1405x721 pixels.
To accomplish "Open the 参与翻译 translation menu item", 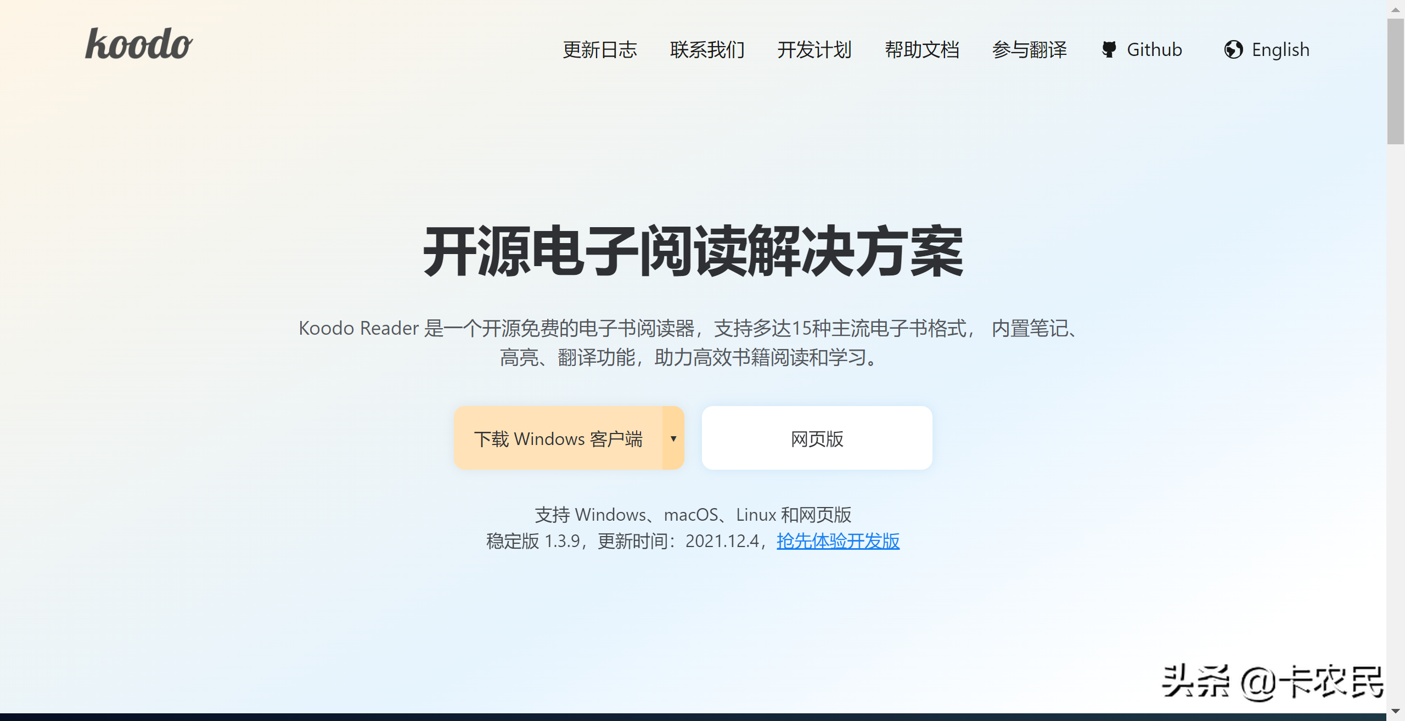I will coord(1030,50).
